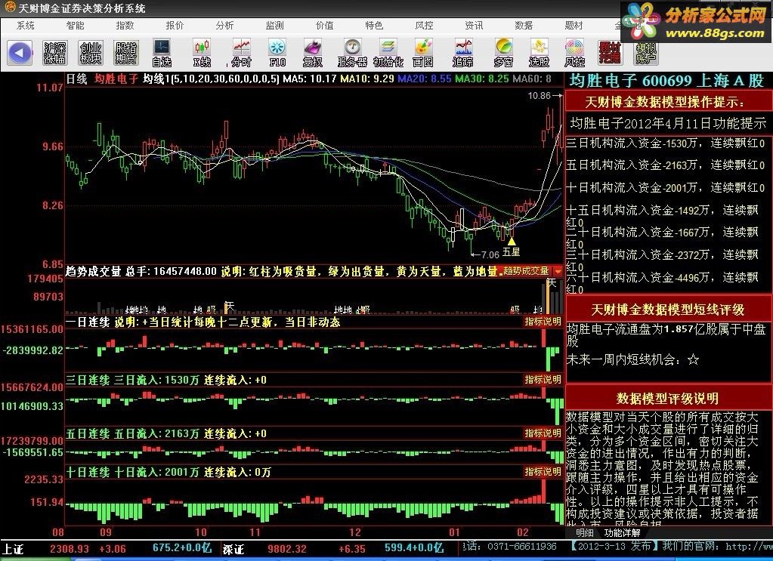The width and height of the screenshot is (773, 561).
Task: Open the 分析 menu
Action: 225,25
